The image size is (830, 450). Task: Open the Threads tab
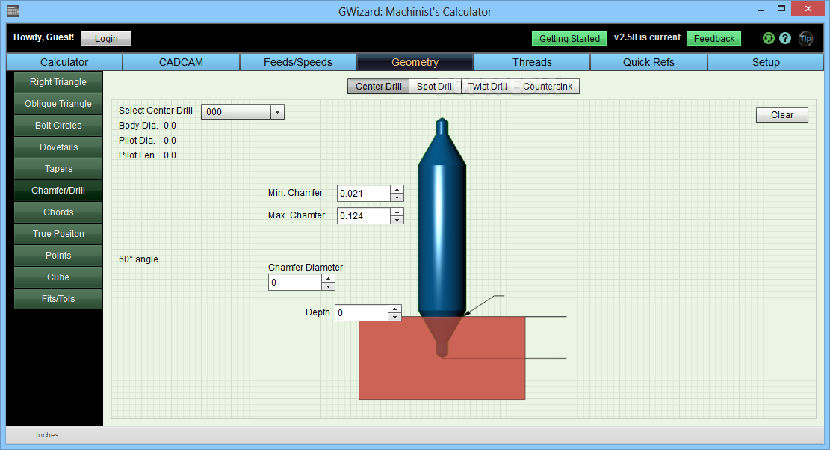532,62
